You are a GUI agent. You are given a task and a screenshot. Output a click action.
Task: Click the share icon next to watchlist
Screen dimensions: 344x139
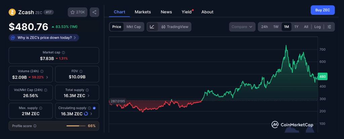point(94,12)
